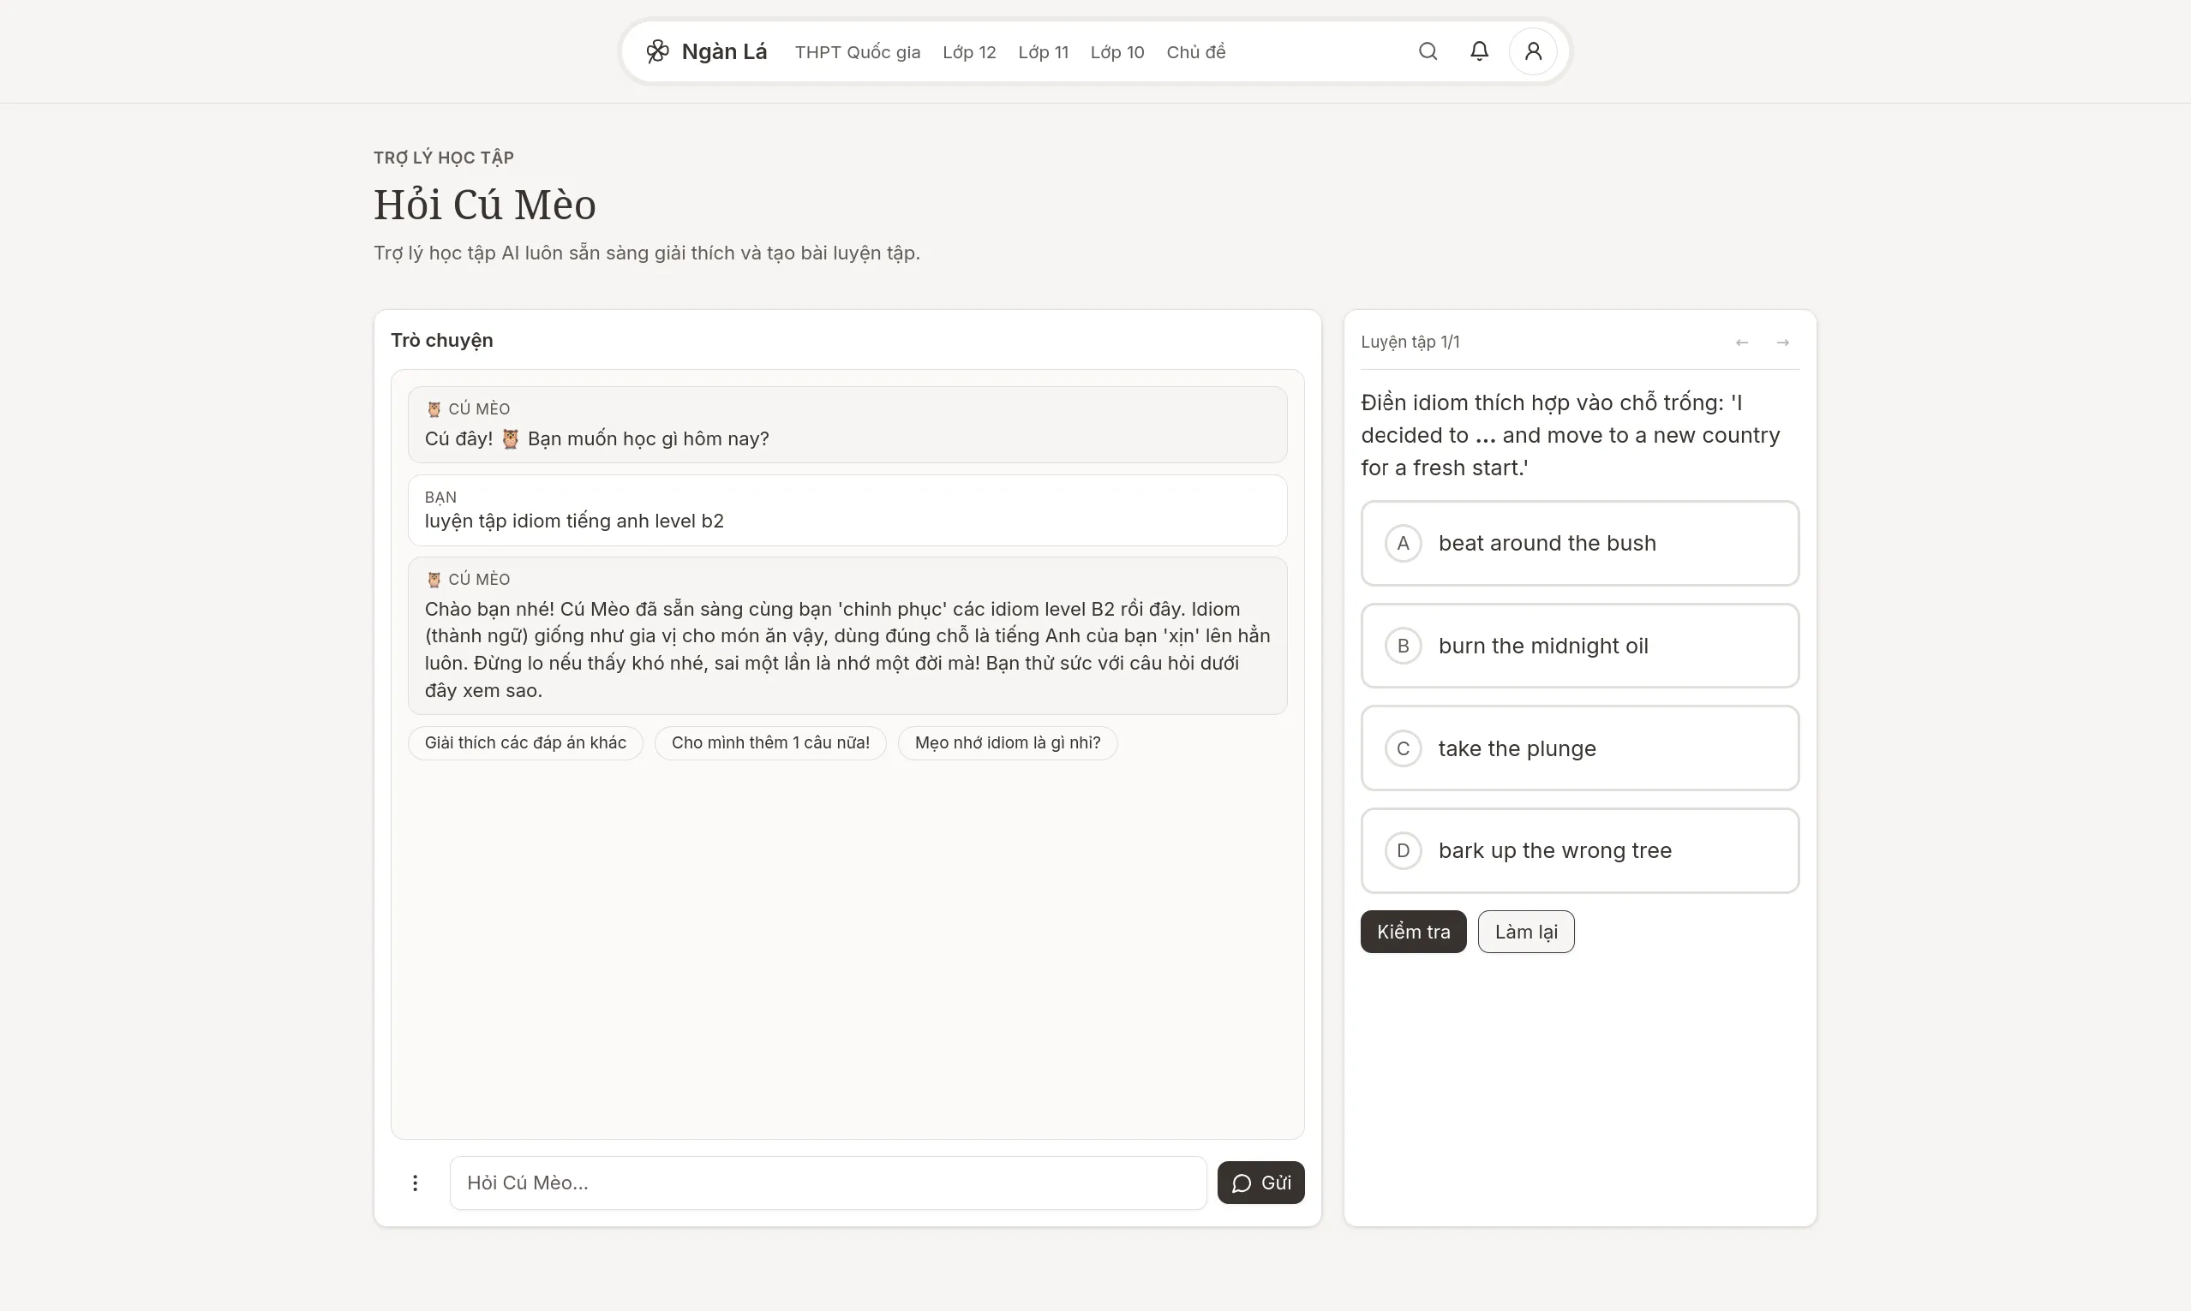Go to the previous exercise with the left arrow

(x=1742, y=342)
